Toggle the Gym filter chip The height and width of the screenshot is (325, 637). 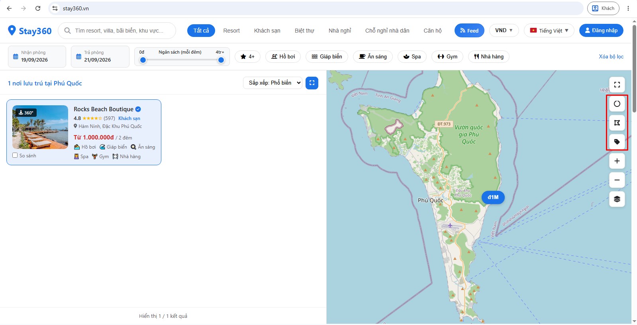(447, 56)
